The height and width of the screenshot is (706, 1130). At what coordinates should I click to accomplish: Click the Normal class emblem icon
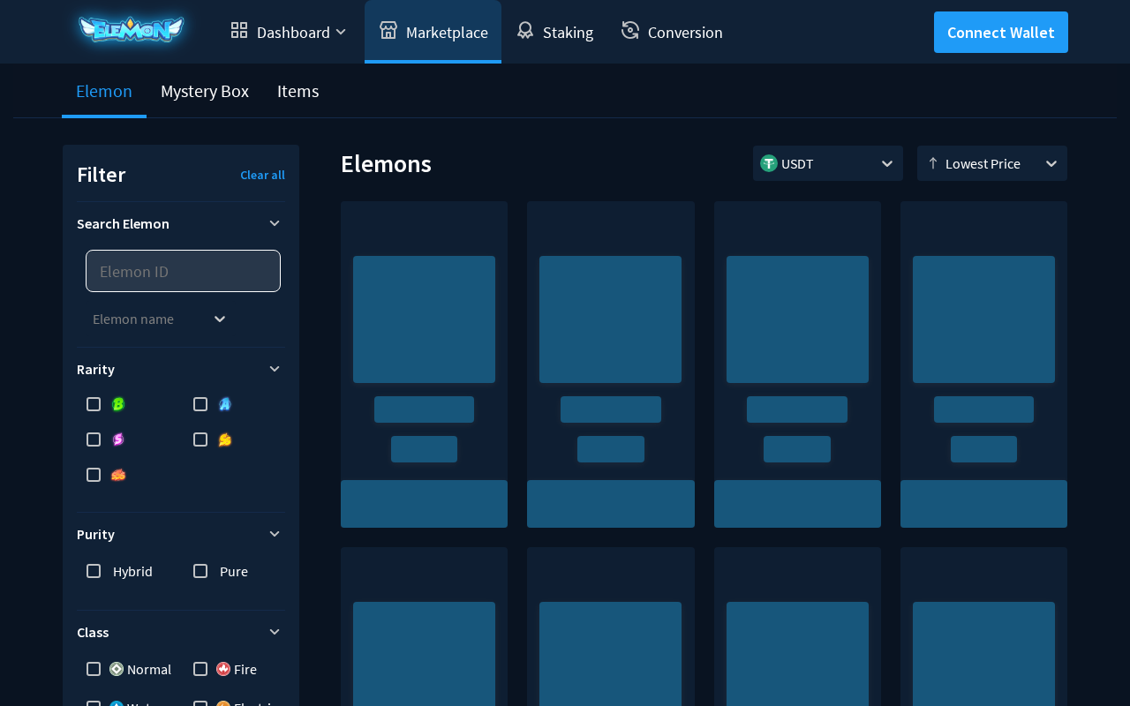117,669
